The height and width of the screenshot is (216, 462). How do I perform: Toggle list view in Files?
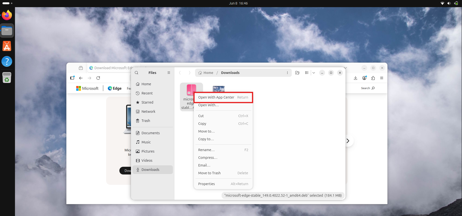coord(307,73)
